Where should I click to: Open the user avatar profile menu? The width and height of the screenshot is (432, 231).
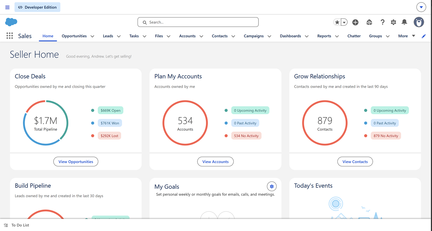coord(419,22)
